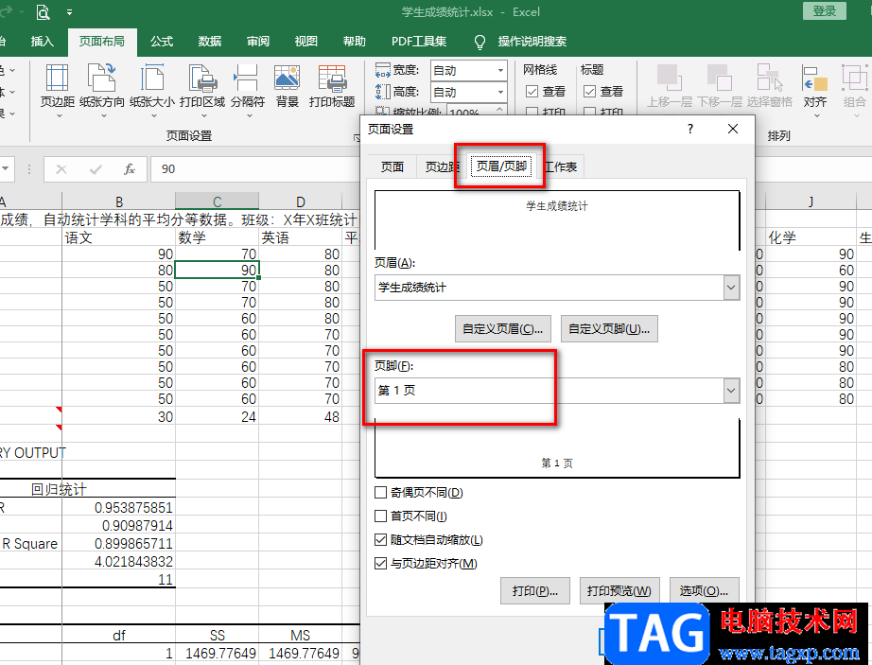
Task: Open the Page Setup dialog launcher
Action: pos(357,137)
